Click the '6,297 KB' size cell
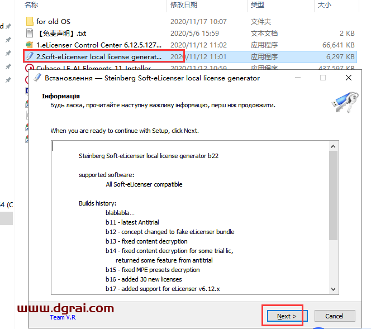371x329 pixels. pyautogui.click(x=340, y=57)
